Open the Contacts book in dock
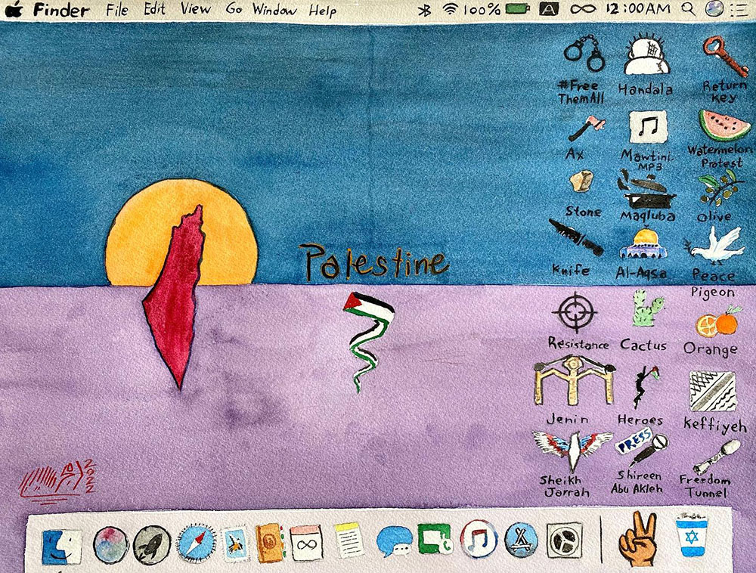Screen dimensions: 756x573 pyautogui.click(x=270, y=543)
